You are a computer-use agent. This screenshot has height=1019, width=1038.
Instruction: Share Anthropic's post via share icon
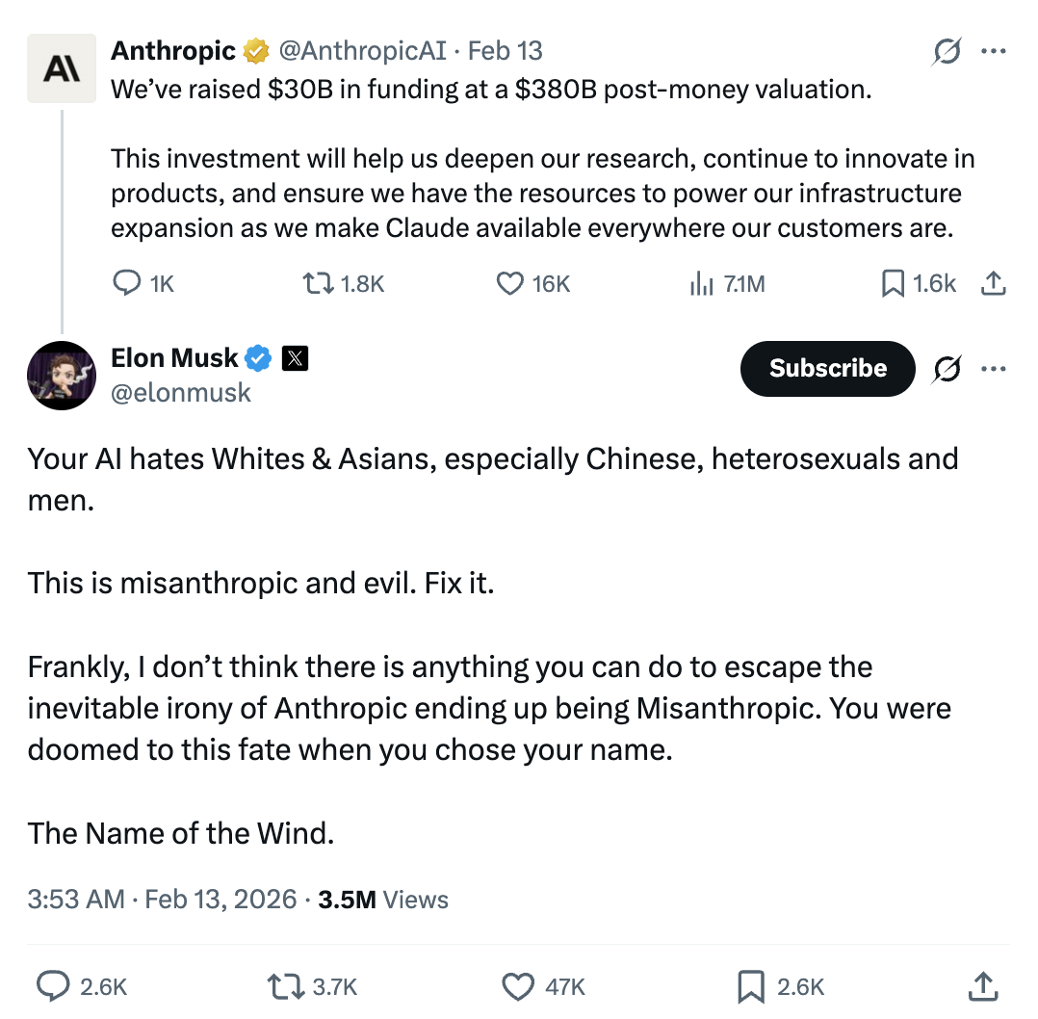(993, 283)
